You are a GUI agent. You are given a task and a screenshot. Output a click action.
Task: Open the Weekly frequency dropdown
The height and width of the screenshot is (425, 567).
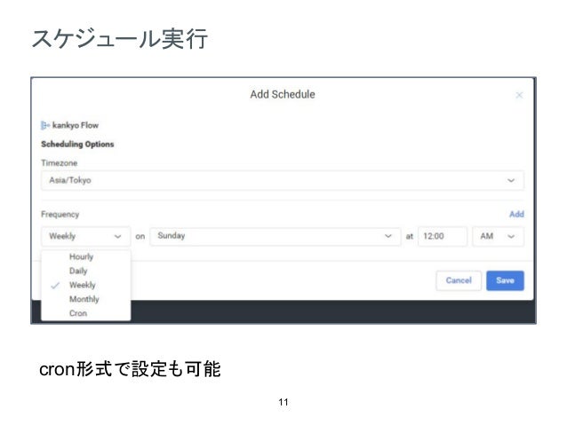point(85,236)
